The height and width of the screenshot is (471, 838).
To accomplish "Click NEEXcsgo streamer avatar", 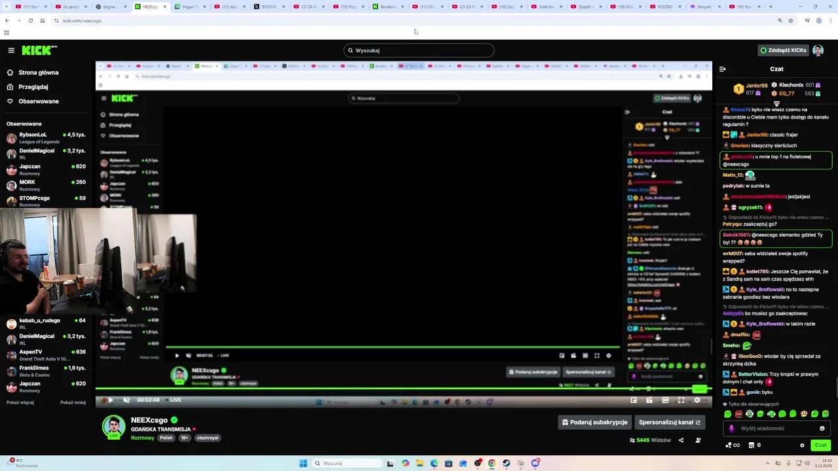I will click(x=113, y=427).
